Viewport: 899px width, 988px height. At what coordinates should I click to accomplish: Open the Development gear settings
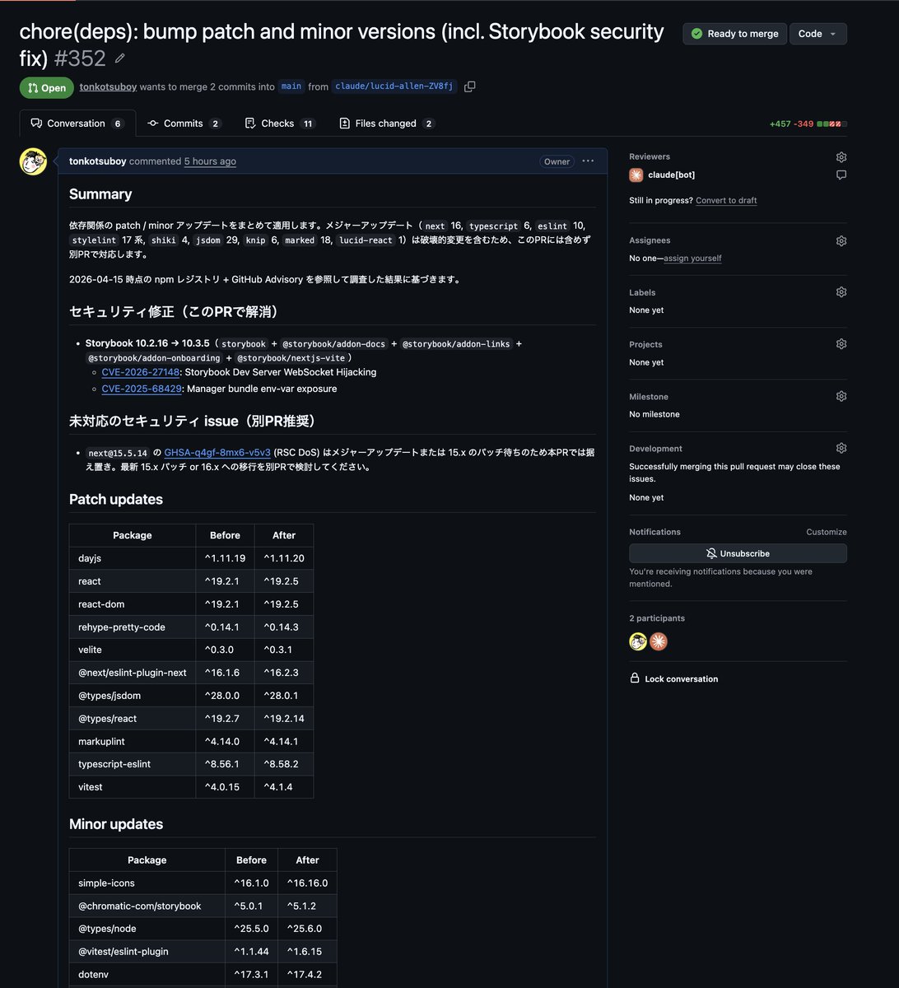[x=841, y=448]
